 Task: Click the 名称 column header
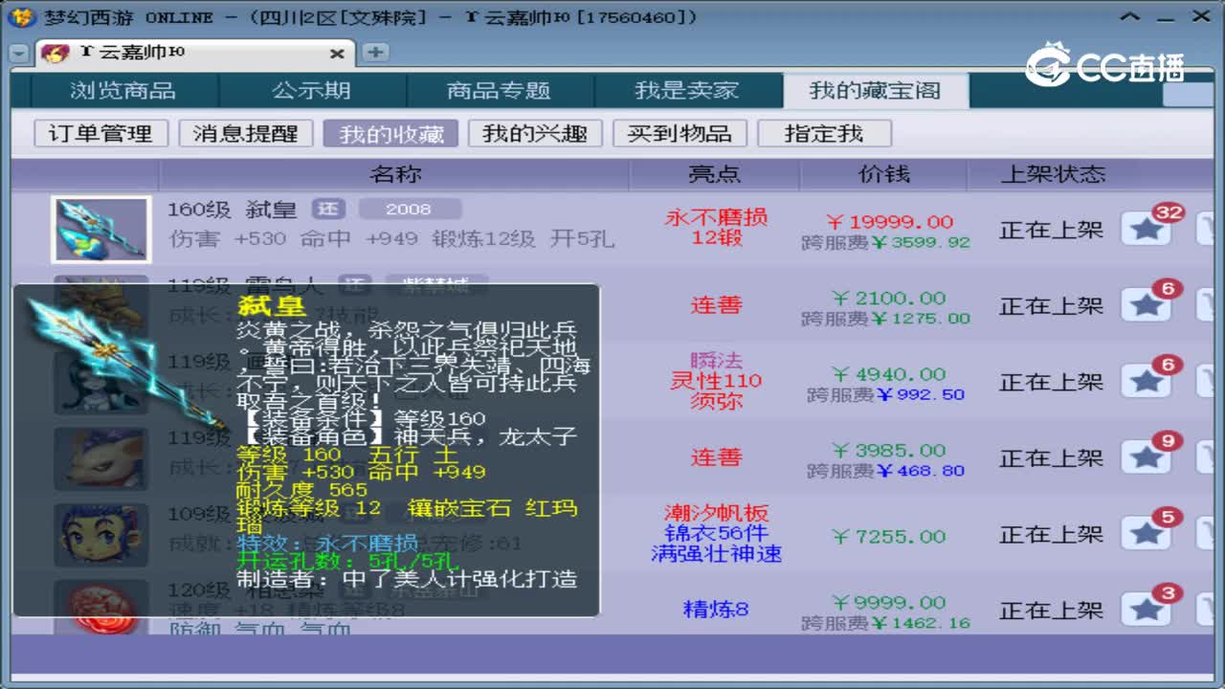(395, 174)
